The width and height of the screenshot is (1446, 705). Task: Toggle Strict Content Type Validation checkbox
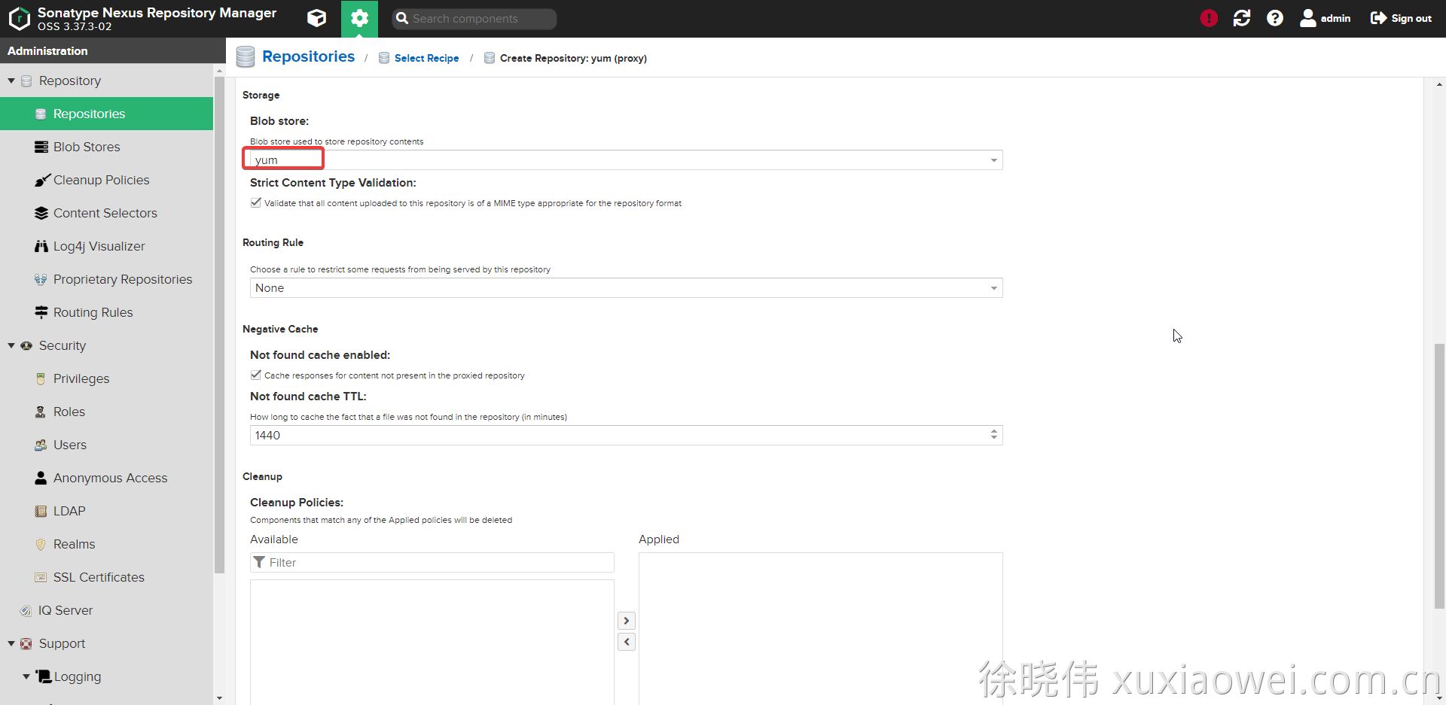256,202
